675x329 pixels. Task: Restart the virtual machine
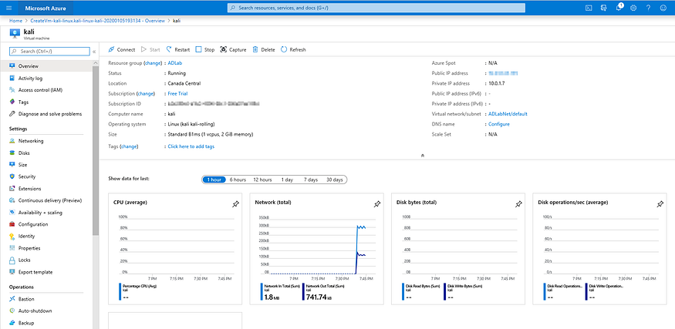tap(177, 49)
